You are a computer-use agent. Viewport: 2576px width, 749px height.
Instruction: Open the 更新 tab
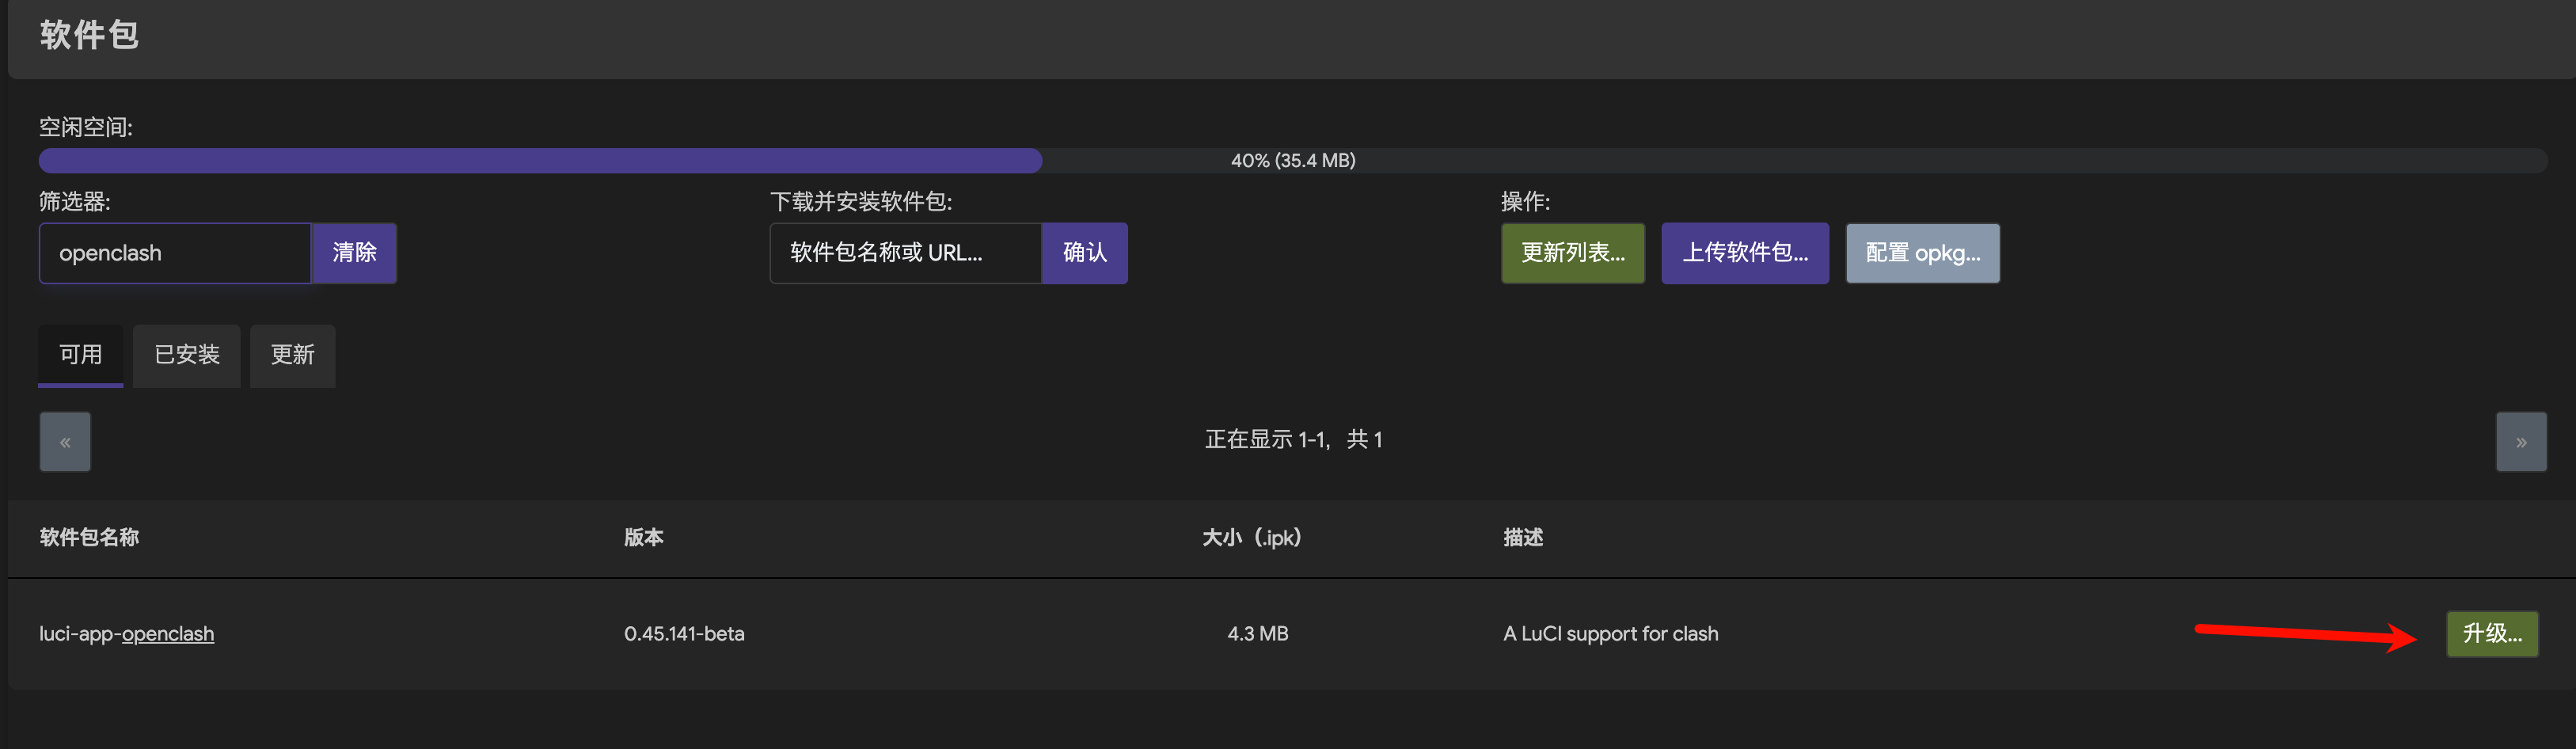coord(292,355)
